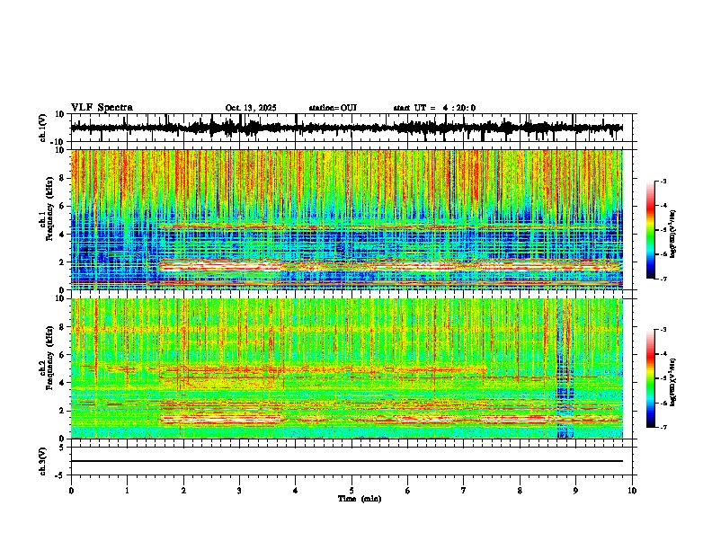
Task: Click the time axis tick label "9"
Action: (575, 491)
